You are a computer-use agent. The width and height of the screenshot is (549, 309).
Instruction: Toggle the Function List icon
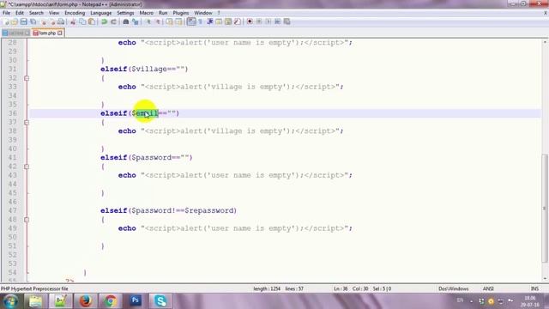238,21
